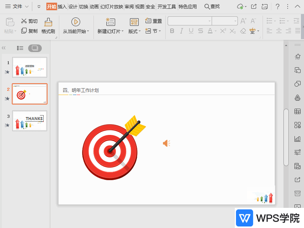
Task: Switch to outline view in slide panel
Action: click(x=20, y=48)
